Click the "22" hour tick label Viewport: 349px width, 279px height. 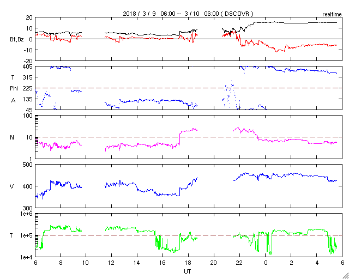tap(240, 263)
